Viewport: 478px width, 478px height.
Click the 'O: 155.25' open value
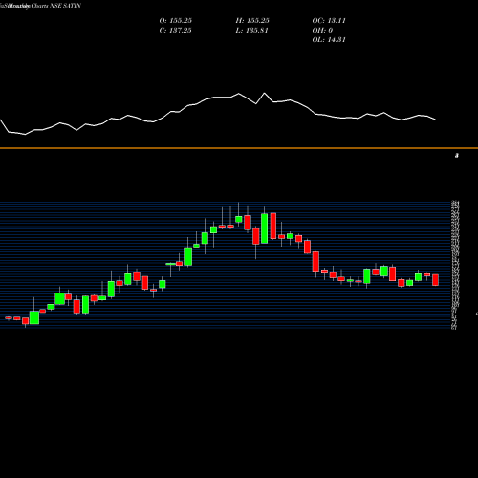[x=176, y=21]
